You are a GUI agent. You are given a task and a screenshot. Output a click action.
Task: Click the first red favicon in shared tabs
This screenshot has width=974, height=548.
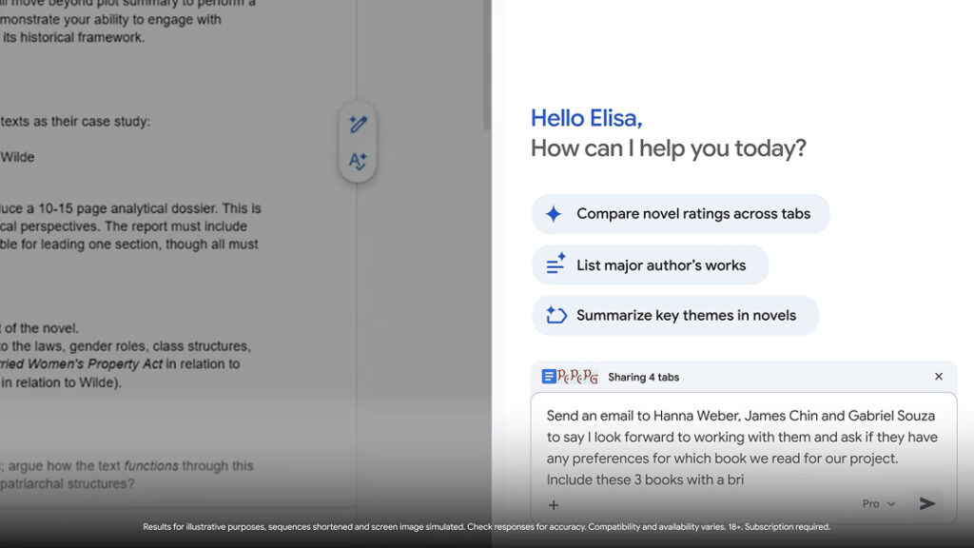[x=563, y=377]
